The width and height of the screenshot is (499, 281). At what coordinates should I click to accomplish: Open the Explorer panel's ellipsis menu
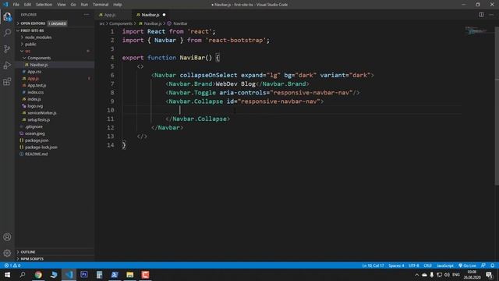87,15
